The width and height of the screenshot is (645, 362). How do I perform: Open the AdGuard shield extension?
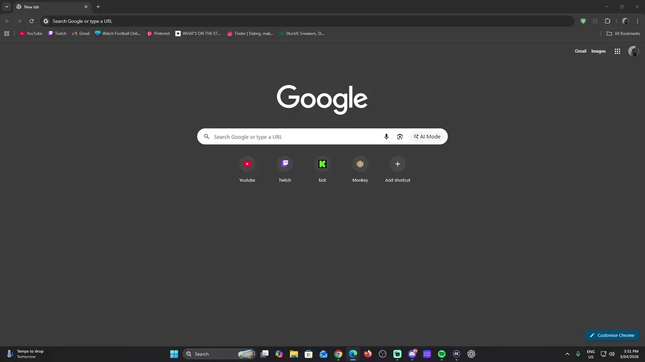(583, 21)
